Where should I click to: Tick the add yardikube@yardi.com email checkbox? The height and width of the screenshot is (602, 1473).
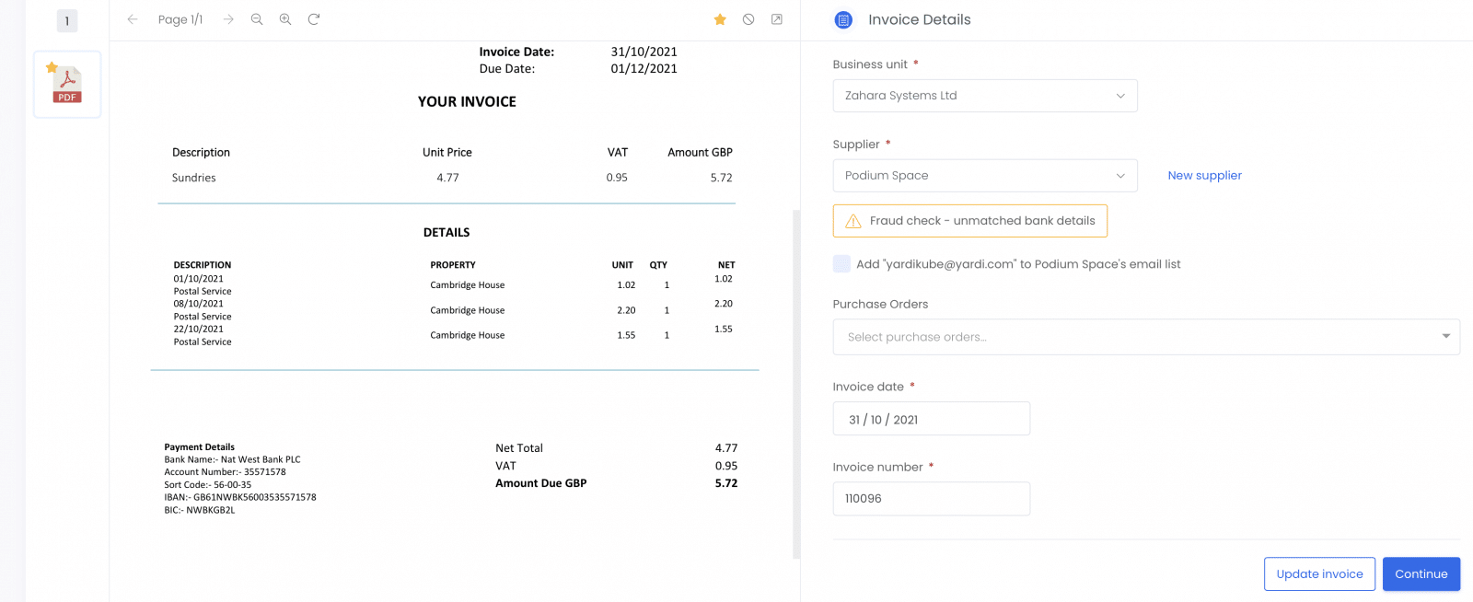coord(841,264)
